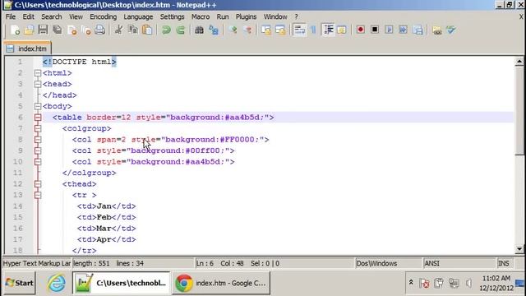The width and height of the screenshot is (526, 296).
Task: Collapse the <thead> fold on line 12
Action: [38, 184]
